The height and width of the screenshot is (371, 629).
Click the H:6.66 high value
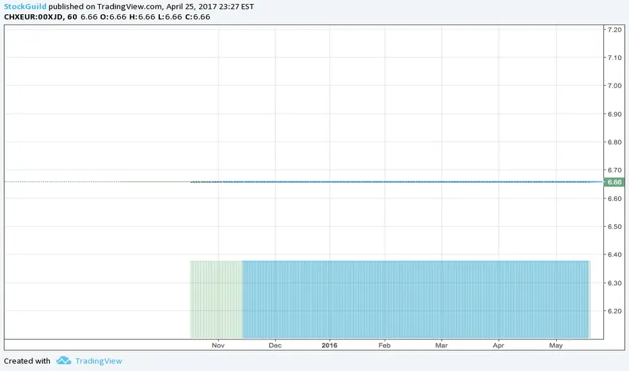point(142,17)
